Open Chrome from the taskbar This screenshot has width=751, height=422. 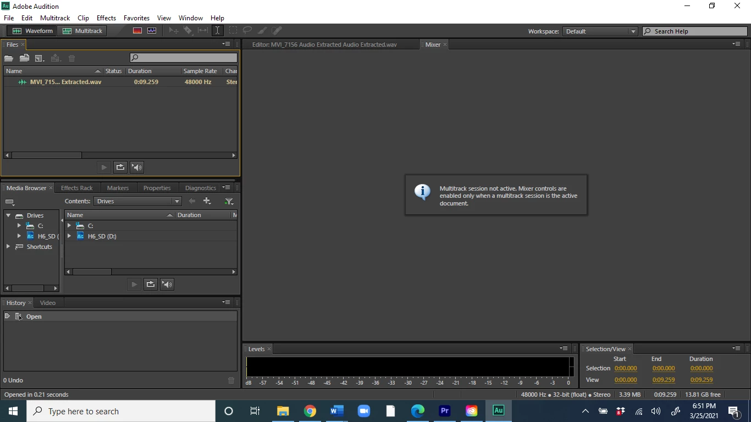(x=310, y=411)
